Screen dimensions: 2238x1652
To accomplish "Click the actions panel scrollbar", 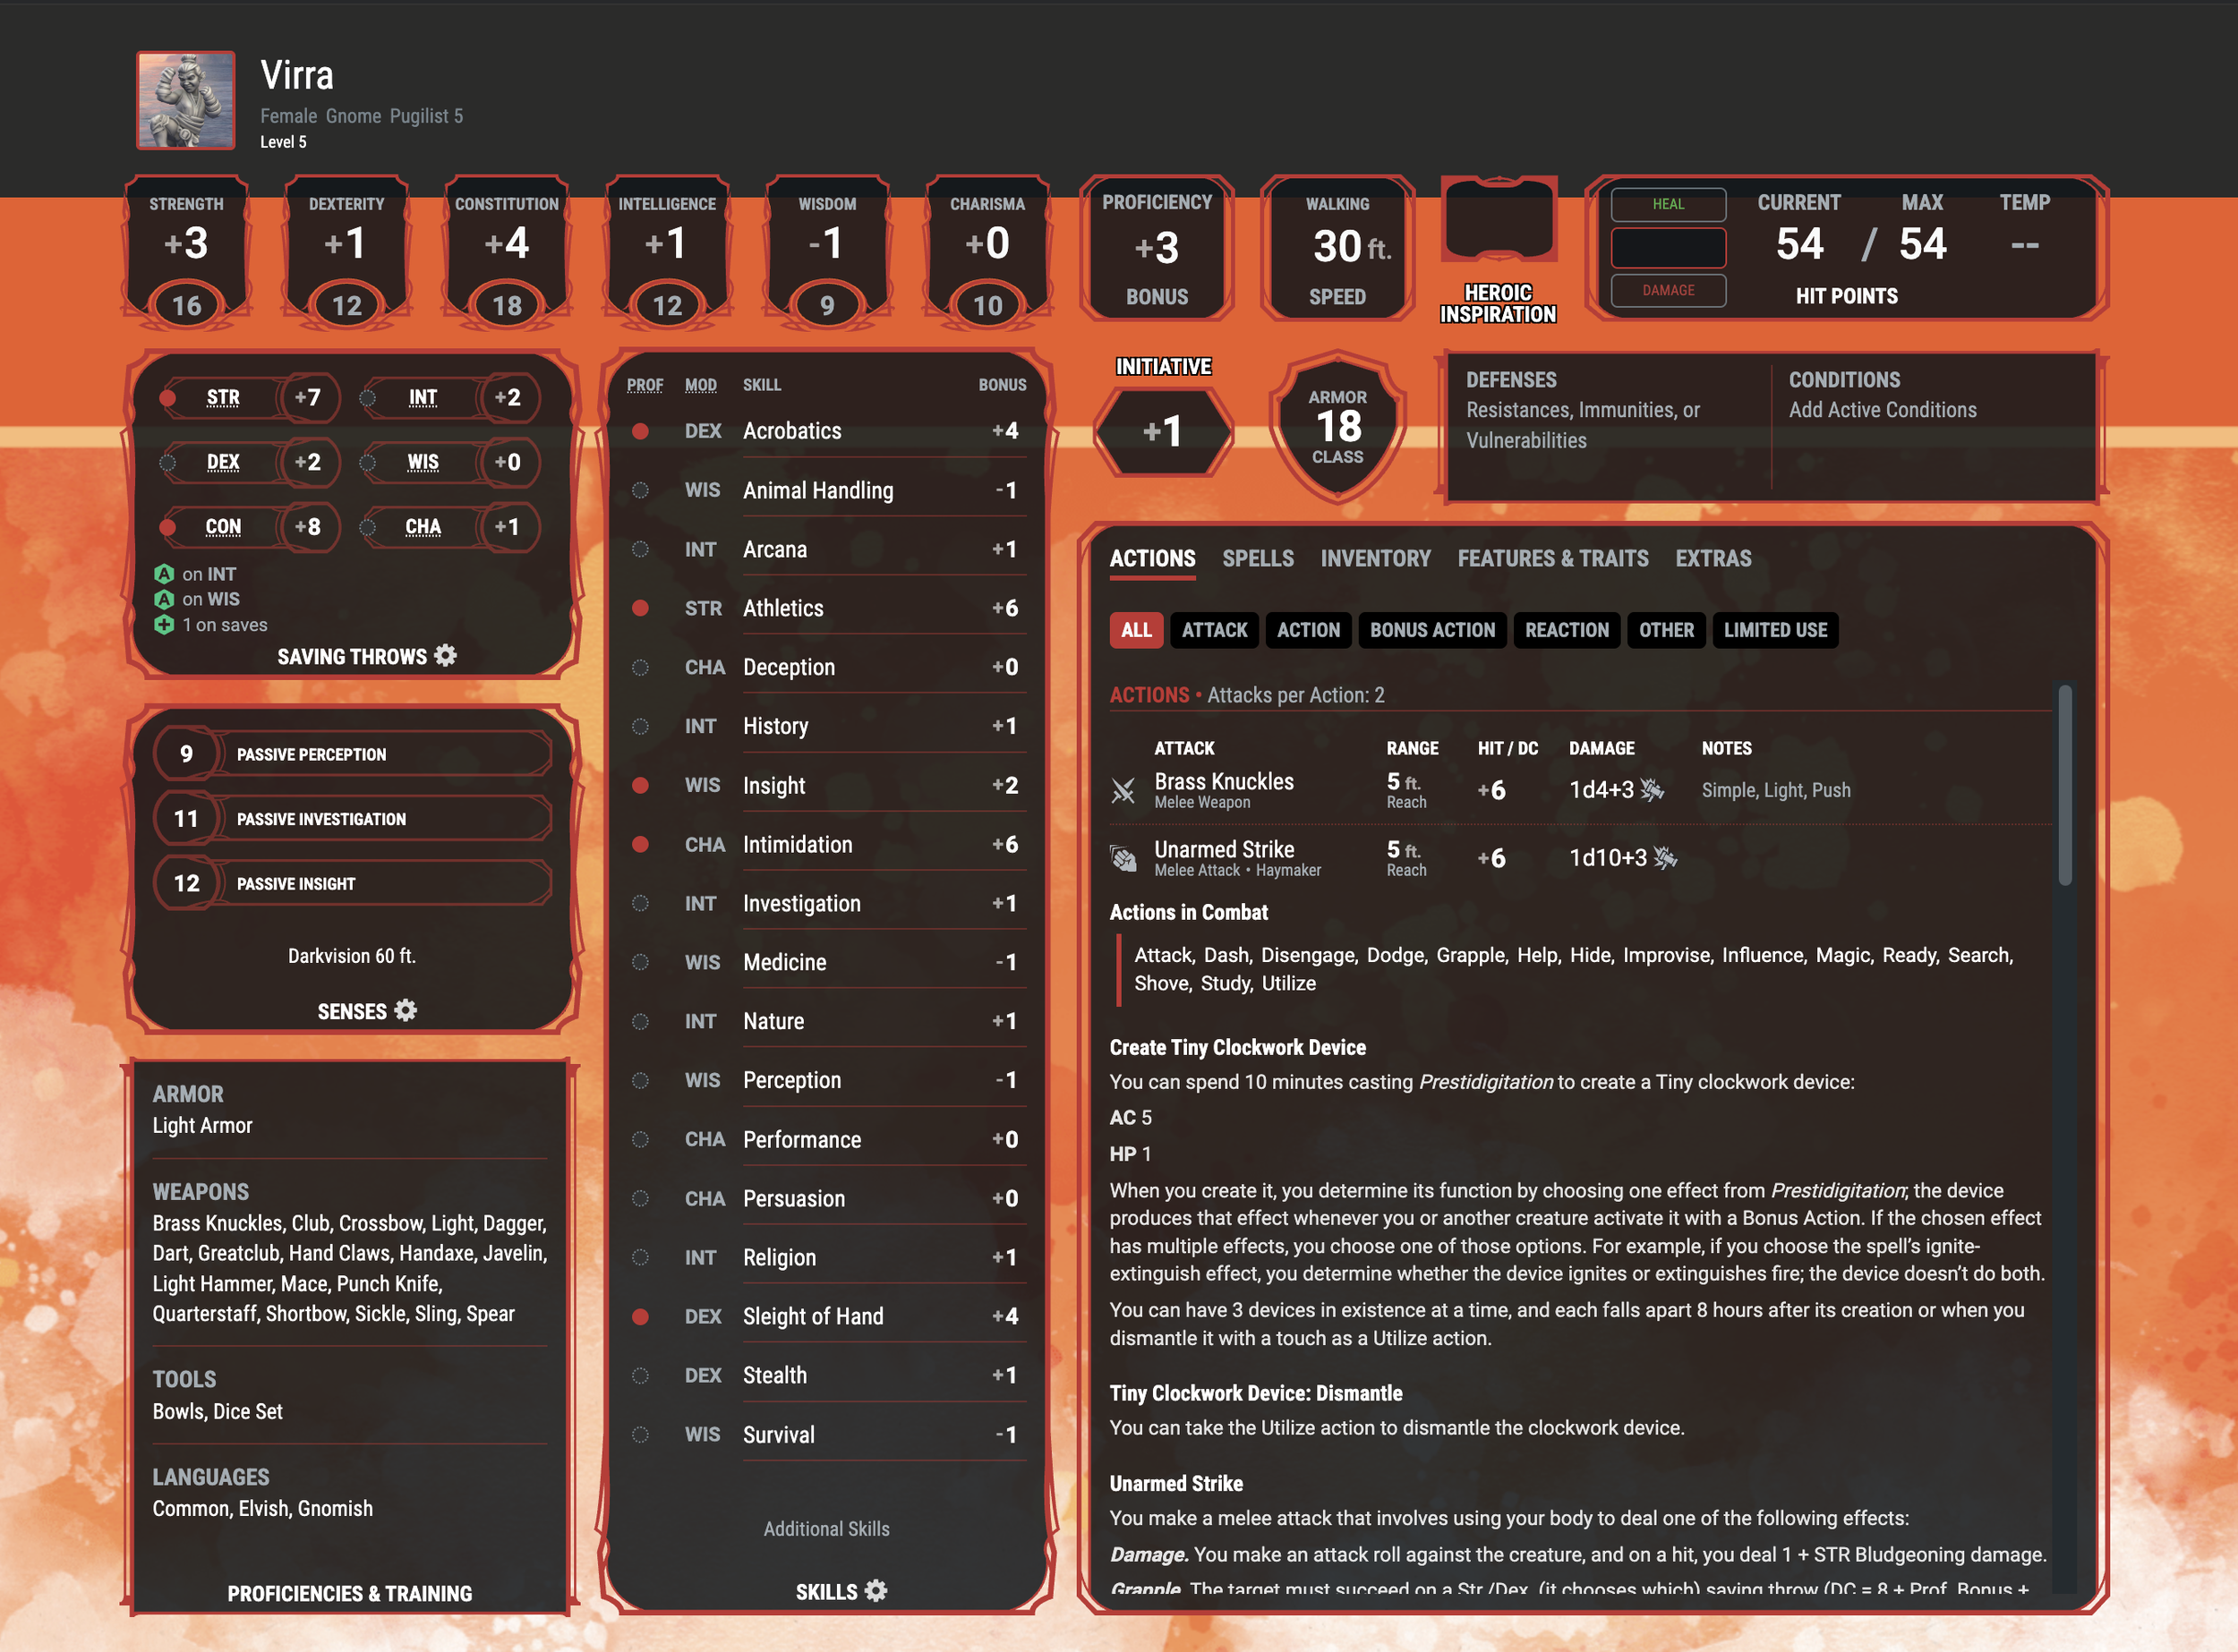I will (x=2064, y=785).
